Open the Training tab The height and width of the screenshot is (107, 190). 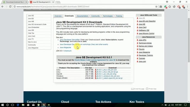[119, 16]
